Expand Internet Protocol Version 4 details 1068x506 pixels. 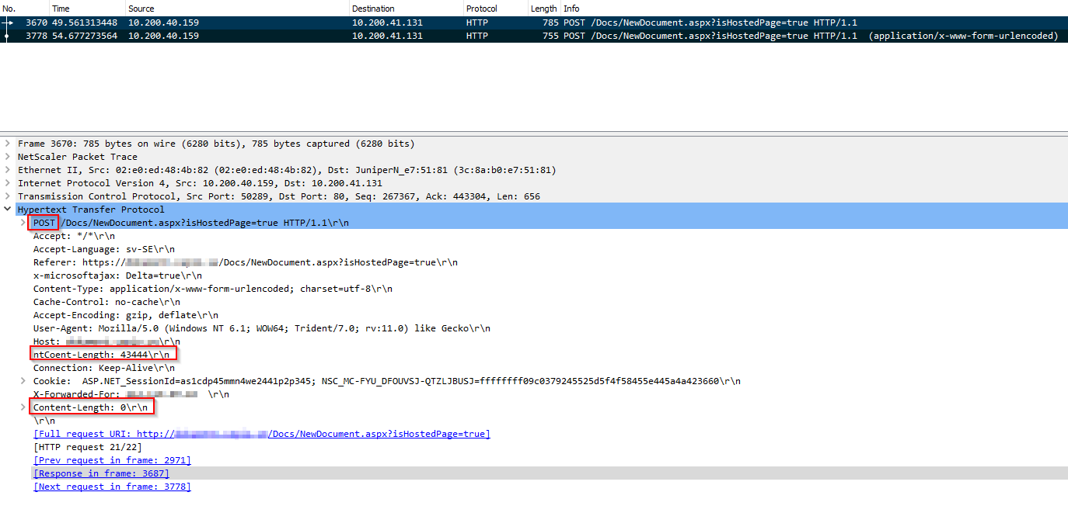pyautogui.click(x=8, y=183)
